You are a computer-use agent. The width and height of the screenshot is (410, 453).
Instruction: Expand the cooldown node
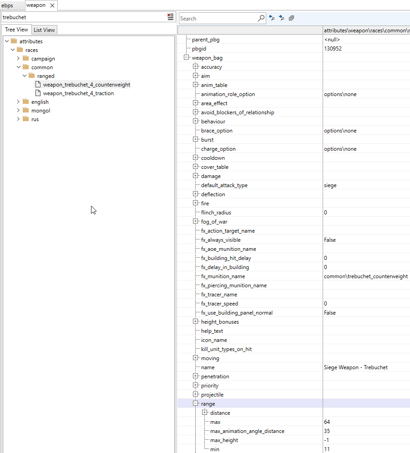[x=196, y=158]
